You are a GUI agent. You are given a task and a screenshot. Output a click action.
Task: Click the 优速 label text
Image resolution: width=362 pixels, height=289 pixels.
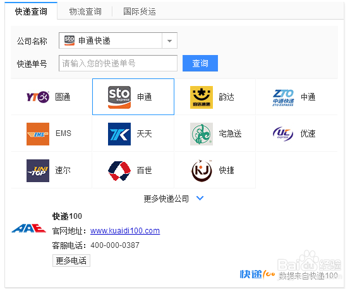[308, 134]
